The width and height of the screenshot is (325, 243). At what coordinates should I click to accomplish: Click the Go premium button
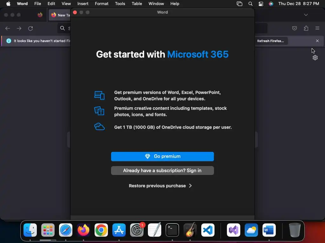tap(162, 156)
